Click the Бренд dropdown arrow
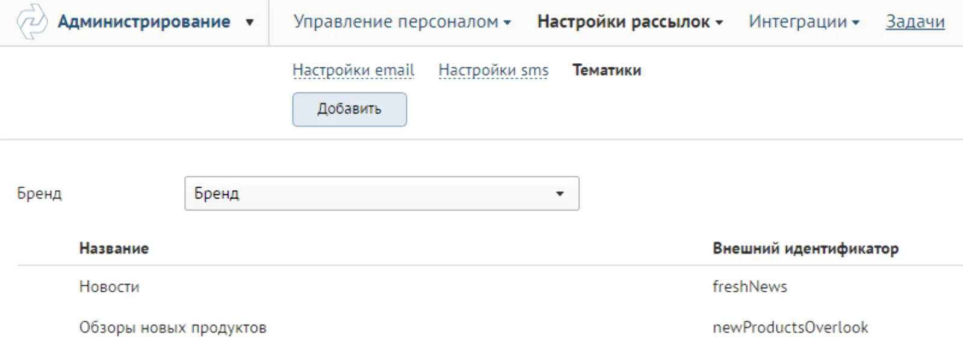 tap(560, 194)
